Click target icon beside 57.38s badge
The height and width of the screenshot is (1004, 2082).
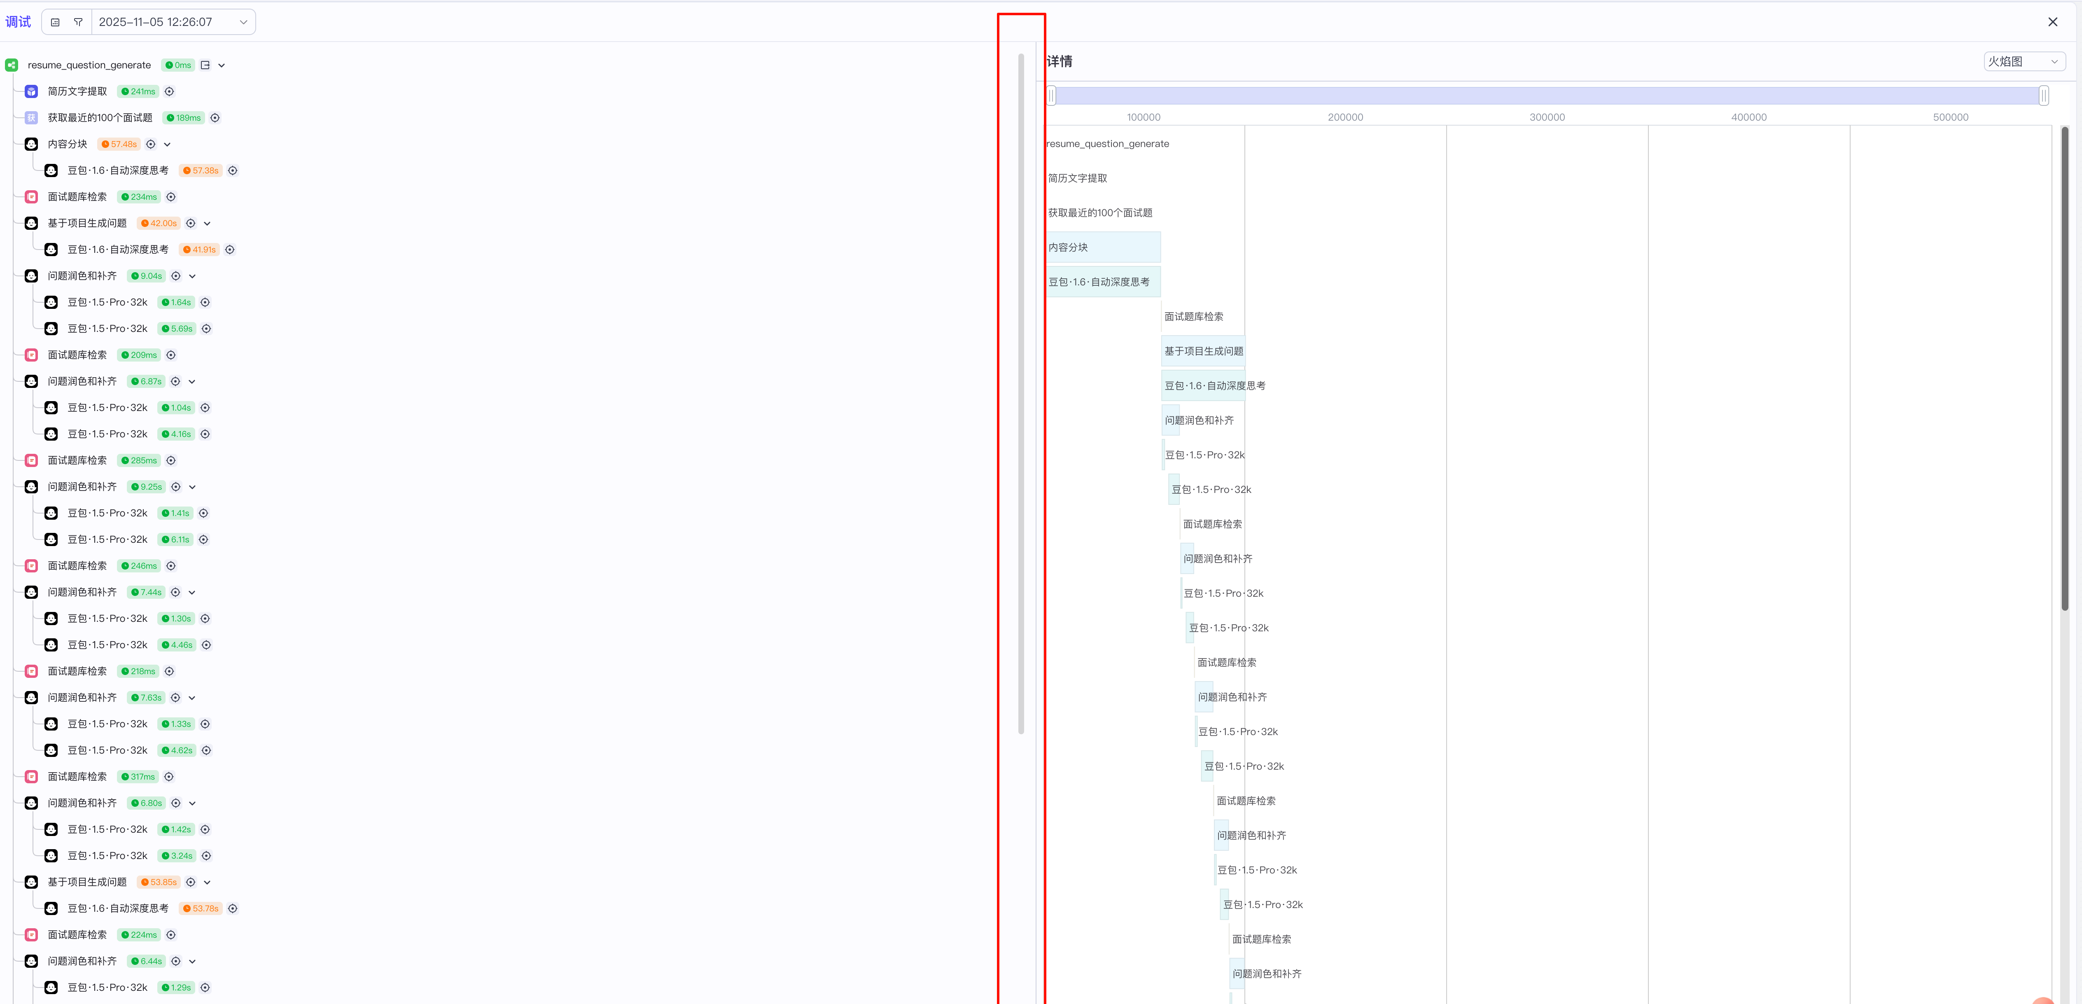[x=233, y=170]
